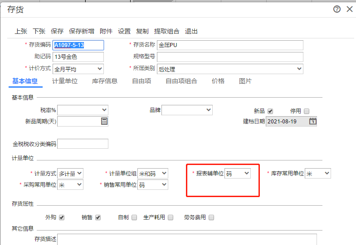Click 复制 to copy the item
This screenshot has width=356, height=245.
(142, 31)
